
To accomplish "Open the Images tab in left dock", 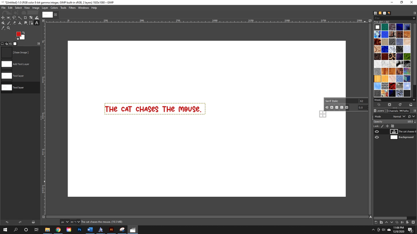I will 15,43.
